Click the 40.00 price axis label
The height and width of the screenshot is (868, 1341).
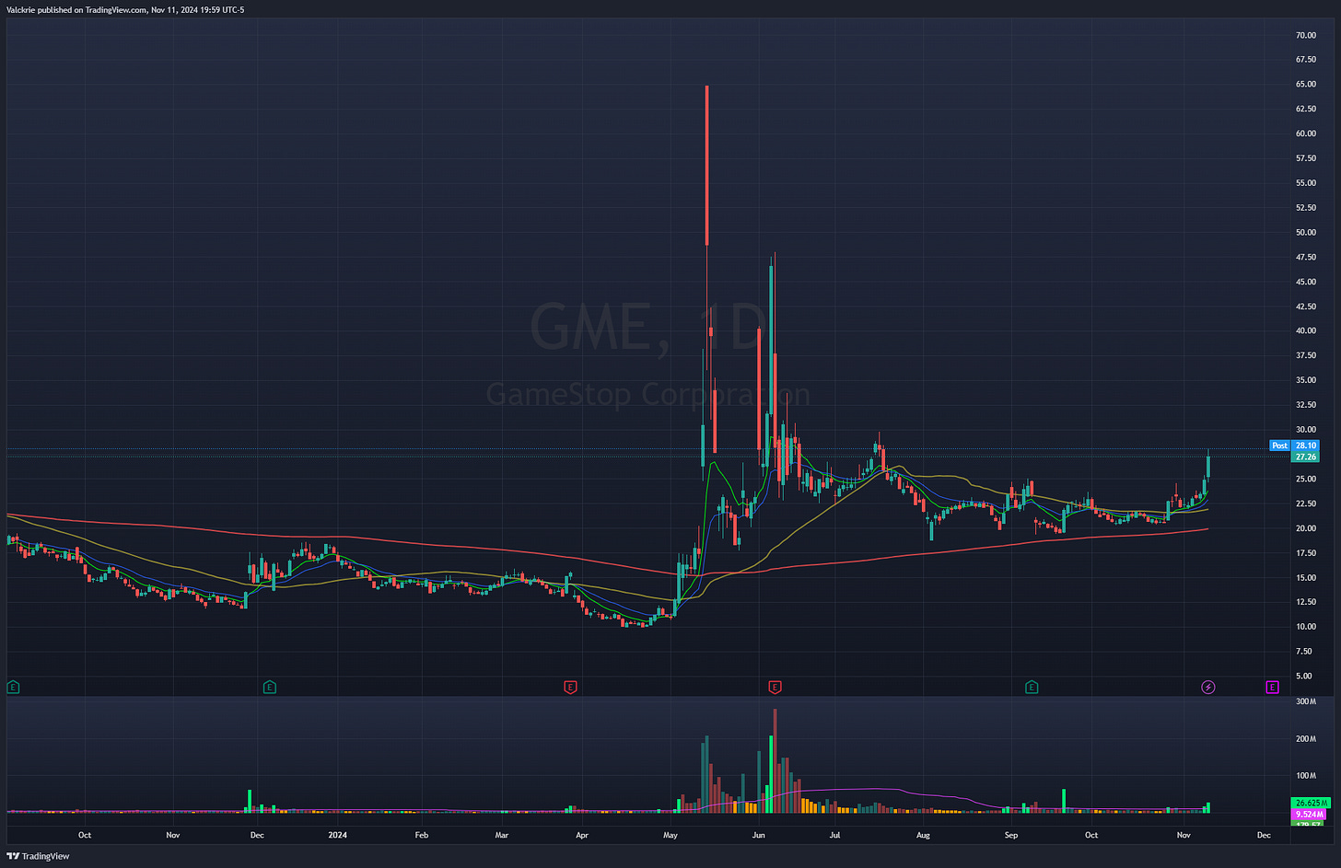[1305, 330]
